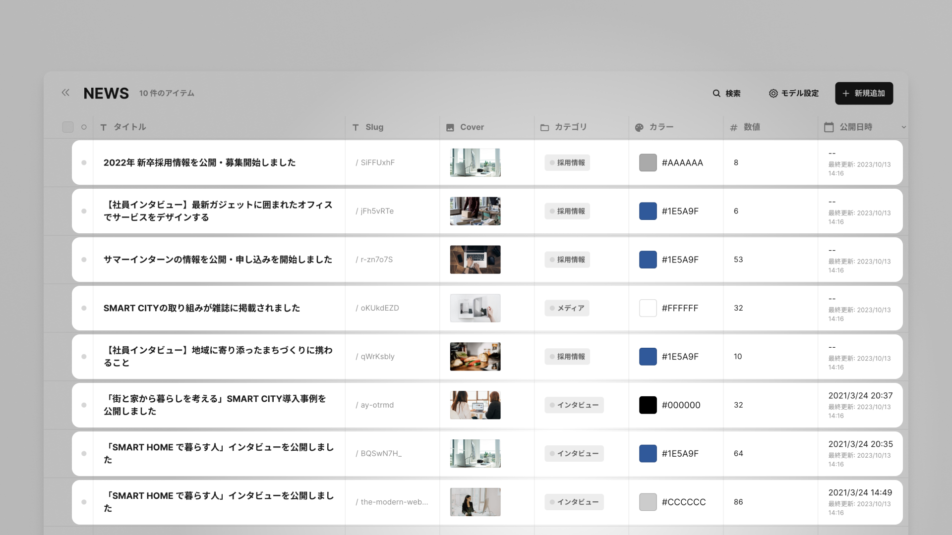Click the #AAAAAA gray color swatch
The image size is (952, 535).
(648, 162)
